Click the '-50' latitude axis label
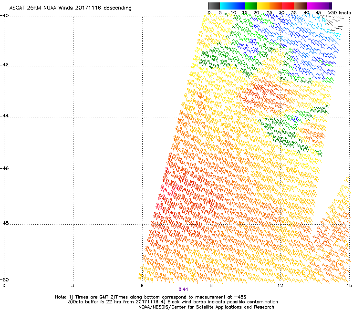353x310 pixels. pos(4,279)
